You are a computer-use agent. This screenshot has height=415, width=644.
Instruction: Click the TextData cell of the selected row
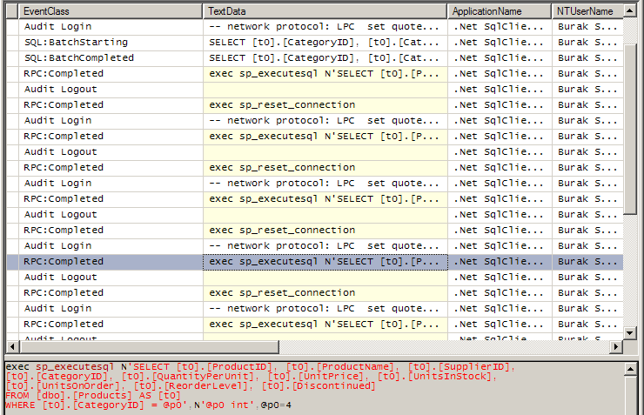click(325, 261)
